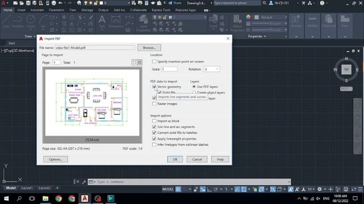Click the TOP face of the ViewCube
The width and height of the screenshot is (364, 204).
pos(346,69)
